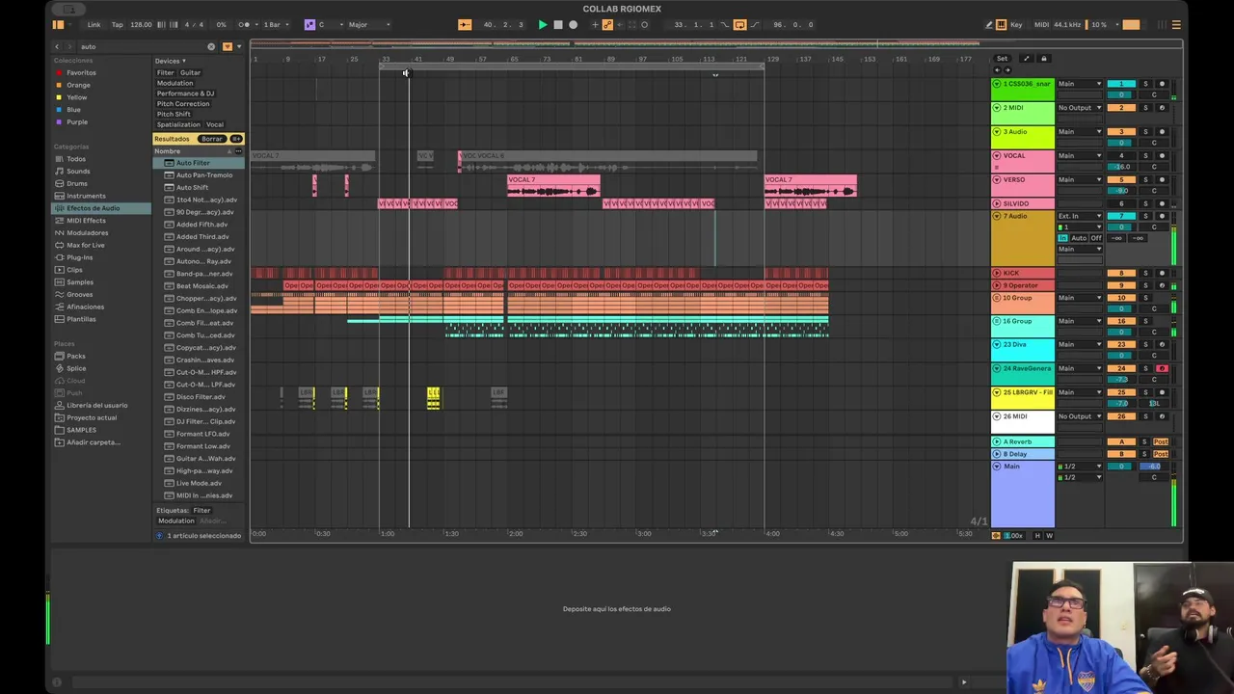Open 26 MIDI No Output dropdown
The image size is (1234, 694).
click(x=1080, y=416)
